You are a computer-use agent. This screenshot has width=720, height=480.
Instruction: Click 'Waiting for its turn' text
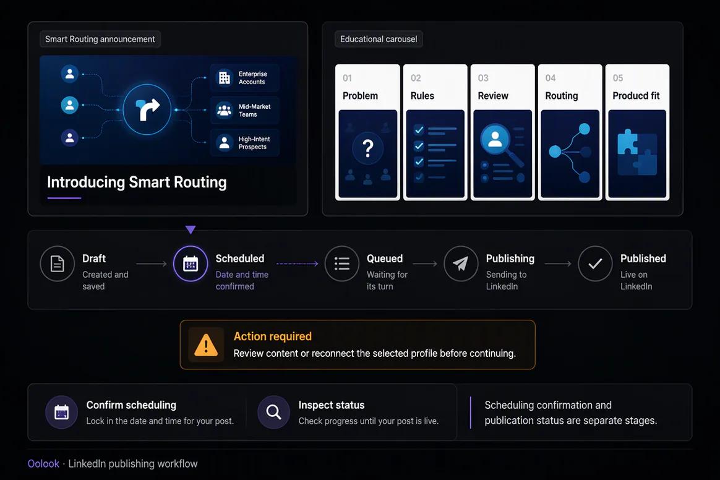pos(387,280)
